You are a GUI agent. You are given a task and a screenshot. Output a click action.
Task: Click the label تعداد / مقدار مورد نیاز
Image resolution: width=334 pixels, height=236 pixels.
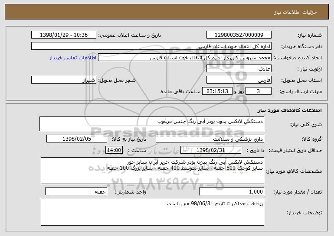pos(298,192)
